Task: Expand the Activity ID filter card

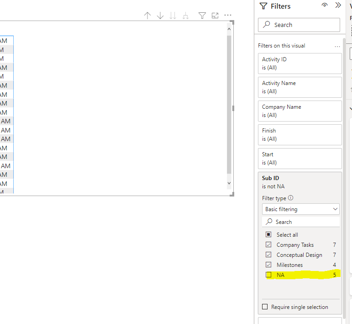Action: tap(299, 64)
